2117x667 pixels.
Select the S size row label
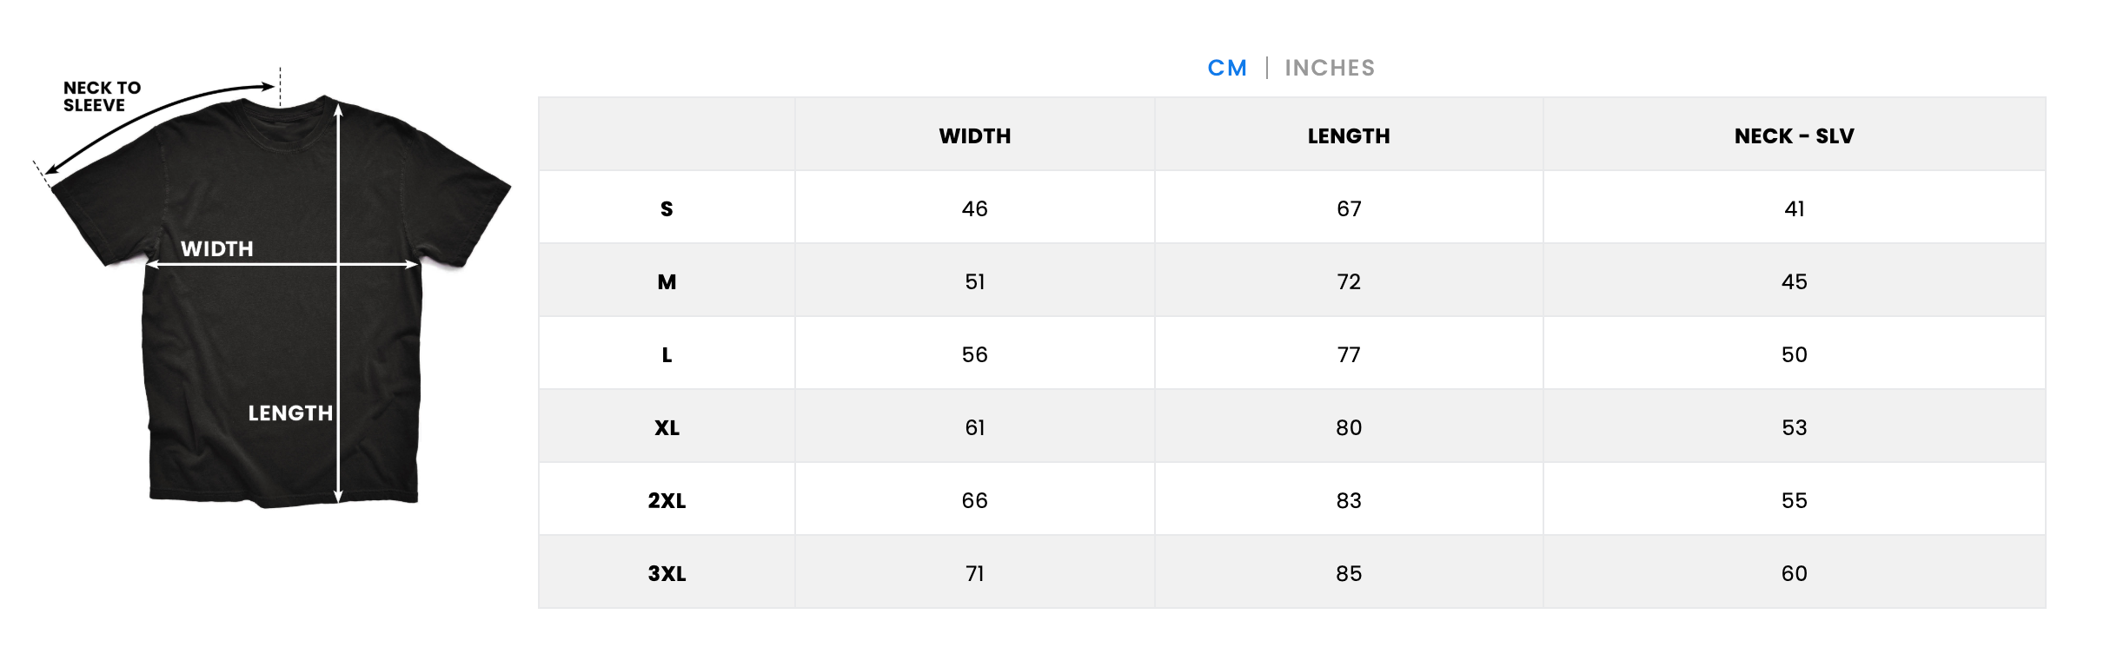pyautogui.click(x=667, y=209)
